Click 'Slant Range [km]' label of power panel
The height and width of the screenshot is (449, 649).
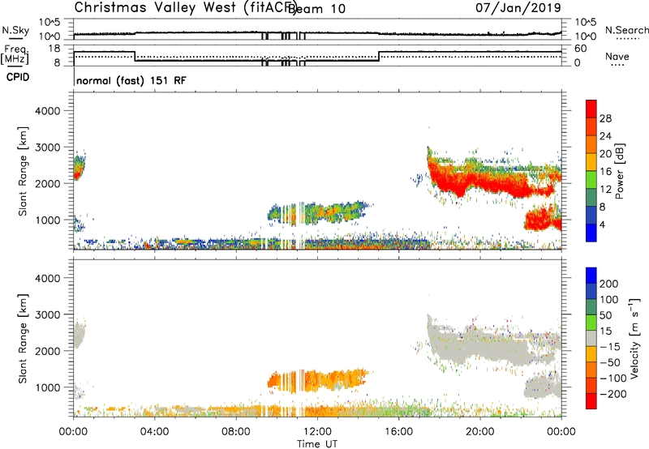point(23,171)
